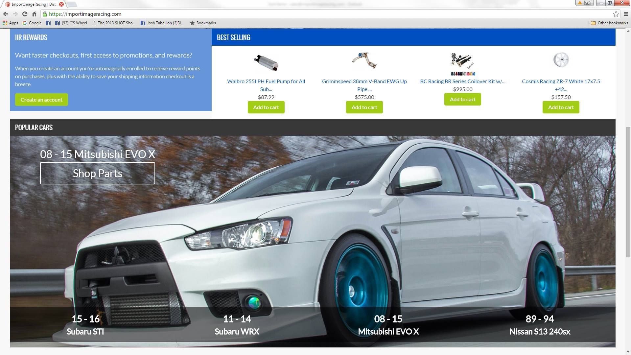Viewport: 631px width, 355px height.
Task: Bookmark this page with the star icon
Action: pyautogui.click(x=616, y=14)
